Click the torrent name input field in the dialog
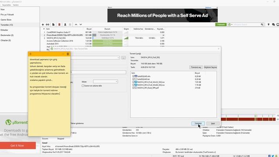279x157 pixels. coord(99,72)
